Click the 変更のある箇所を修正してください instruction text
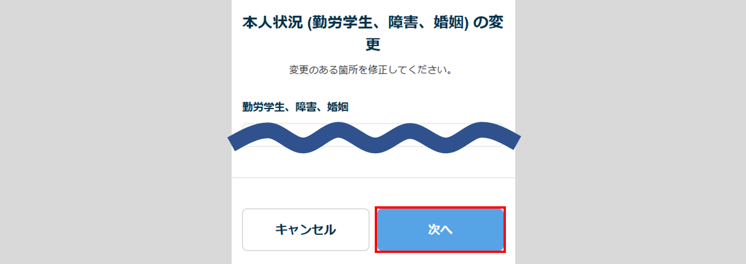746x264 pixels. tap(373, 71)
